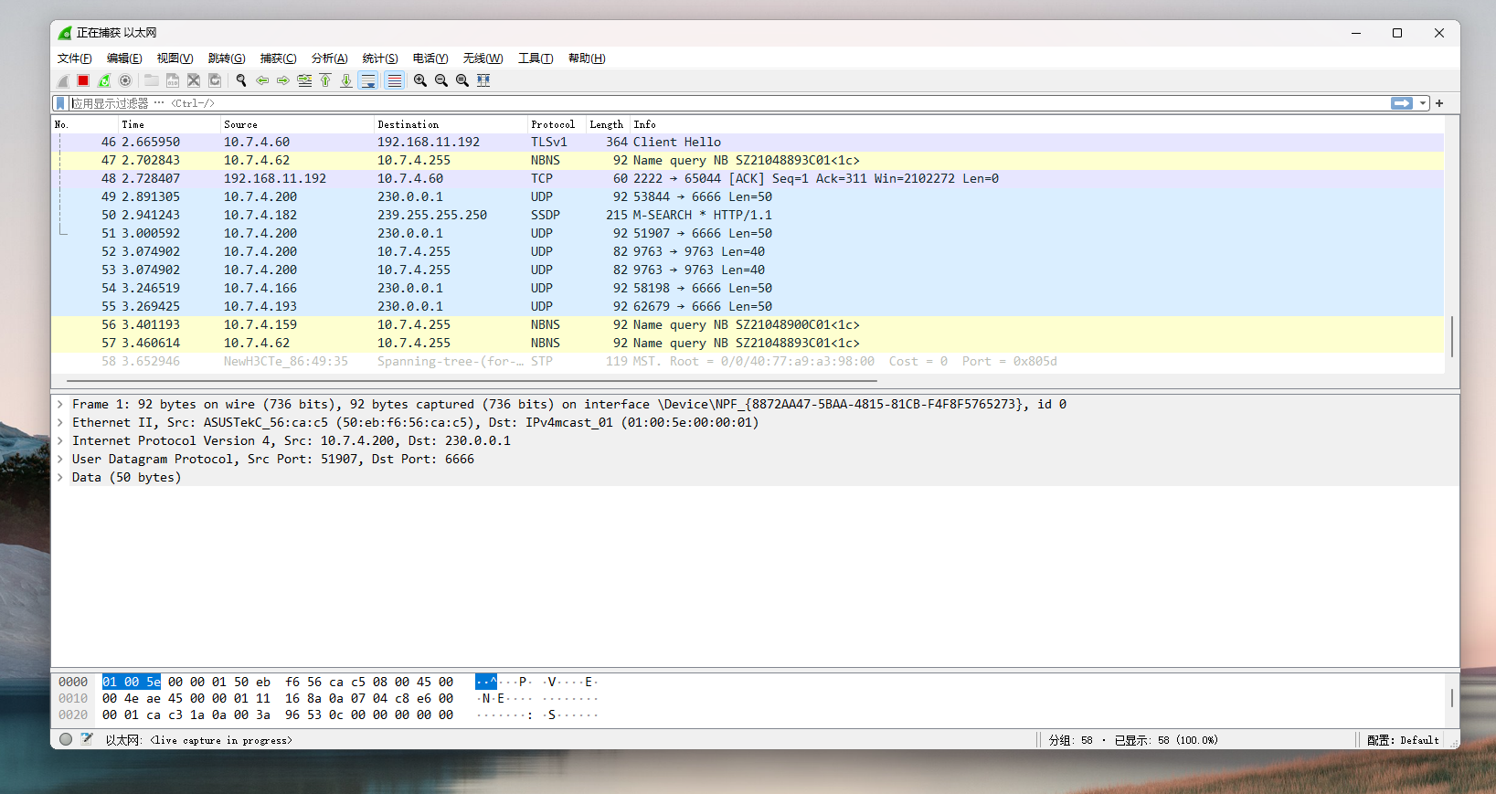Open the 视图(V) menu
The height and width of the screenshot is (794, 1496).
[x=175, y=58]
